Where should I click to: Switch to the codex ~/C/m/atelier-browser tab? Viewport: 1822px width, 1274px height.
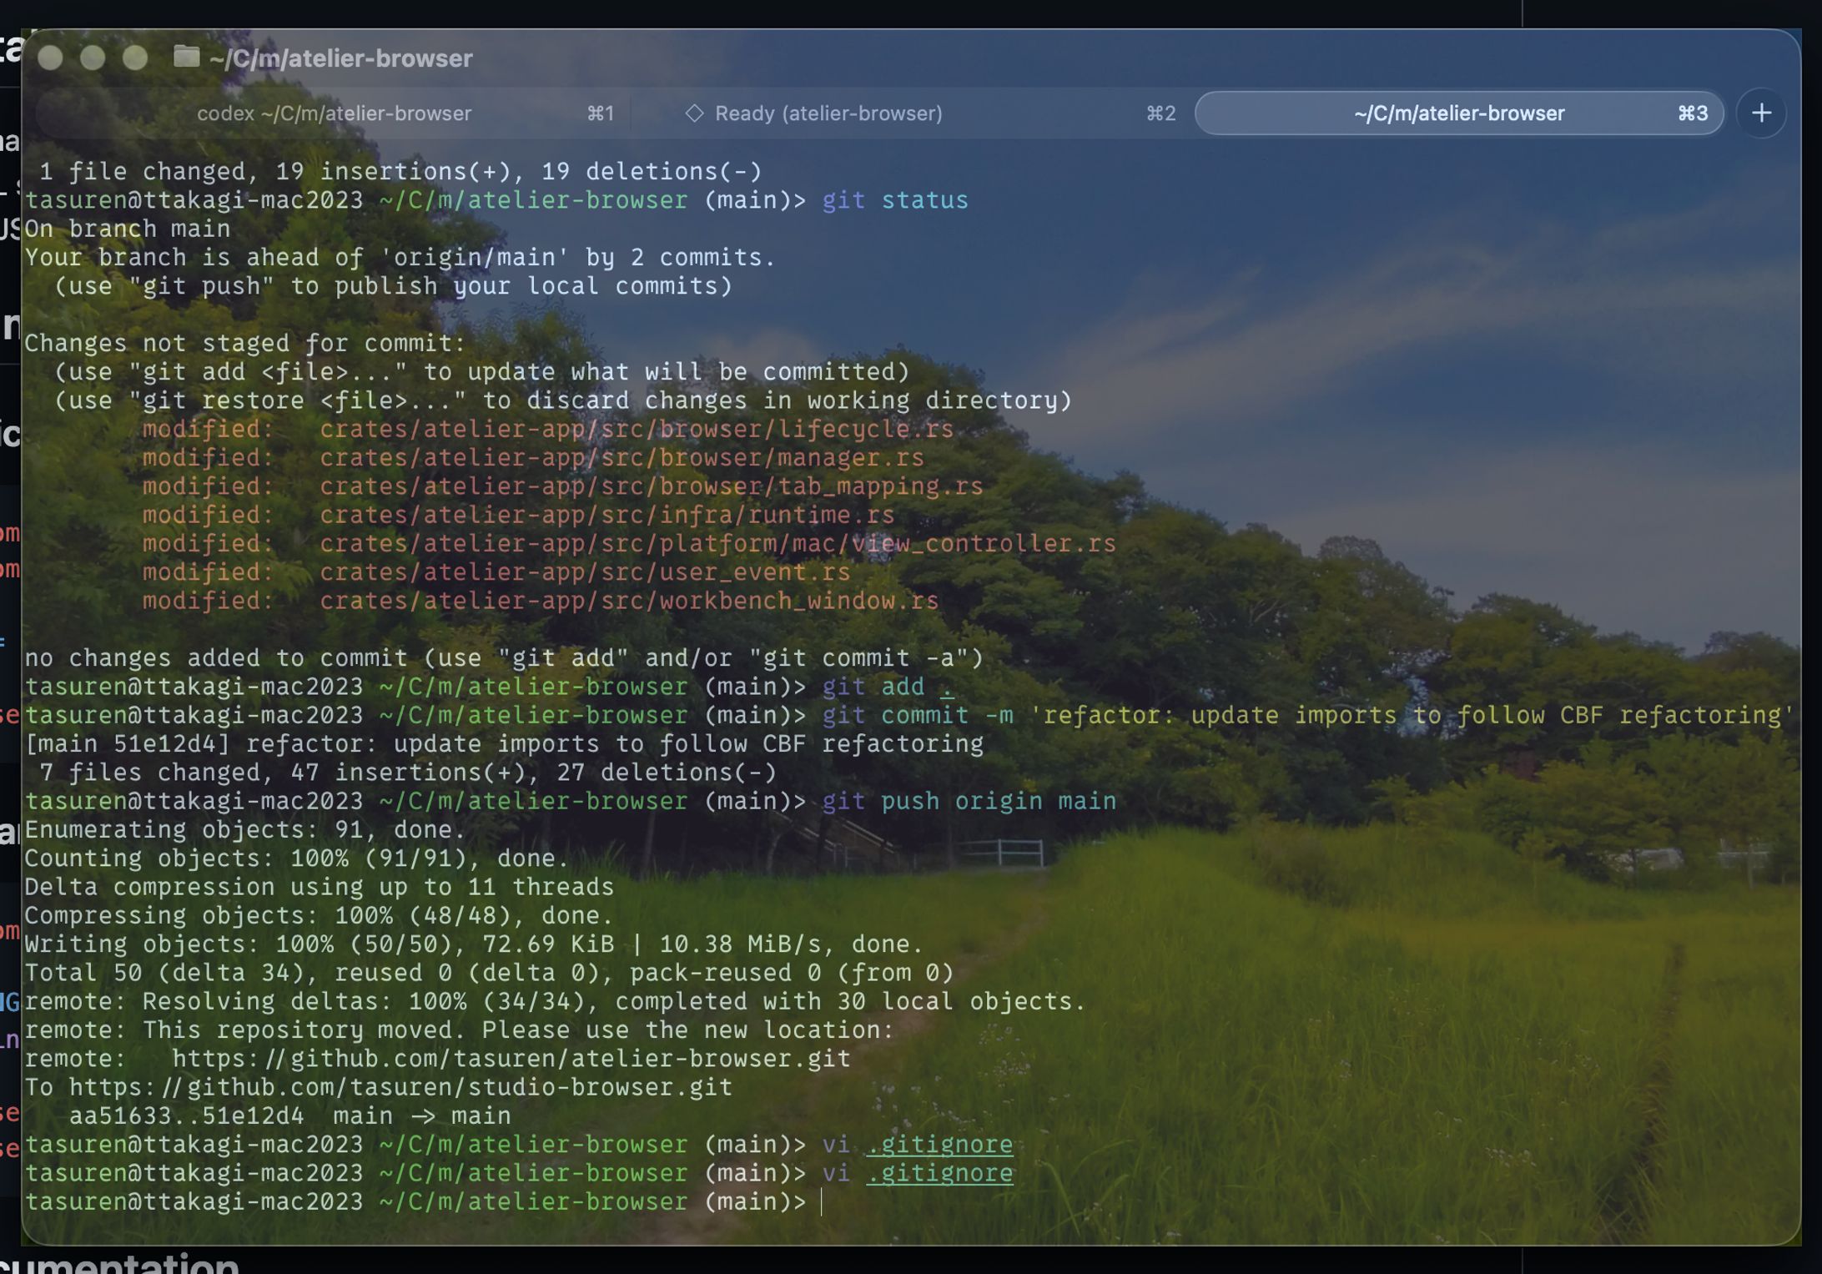(334, 113)
